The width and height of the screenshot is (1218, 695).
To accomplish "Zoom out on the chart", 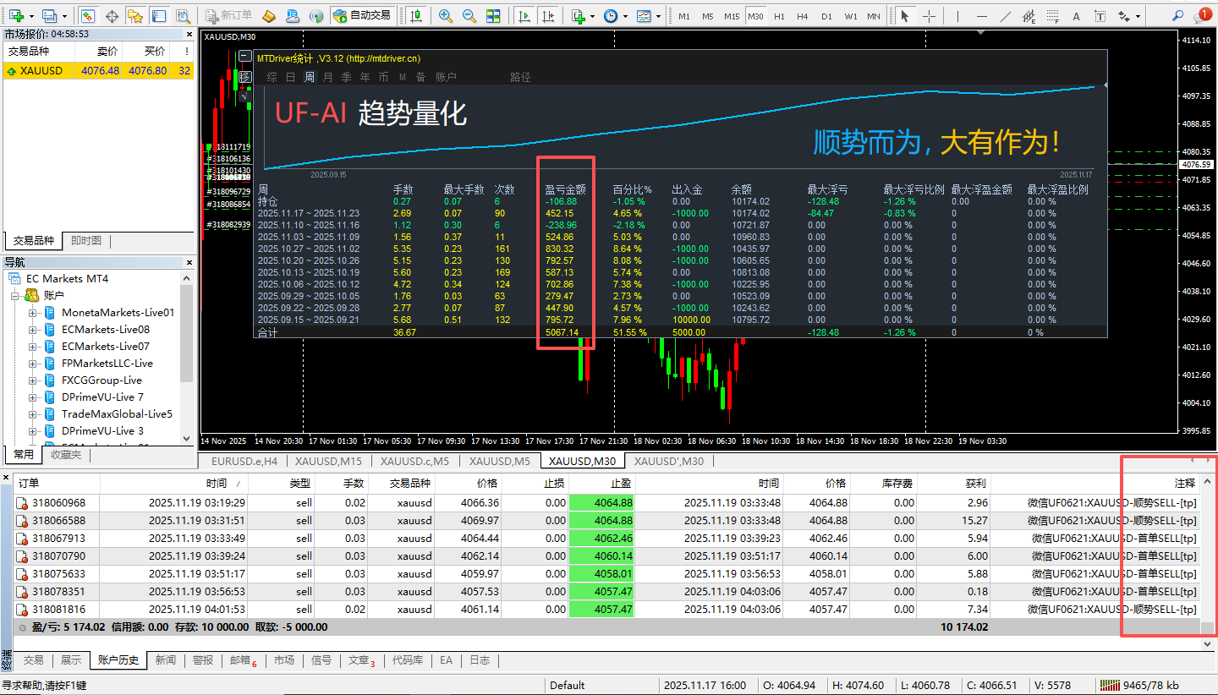I will coord(467,15).
